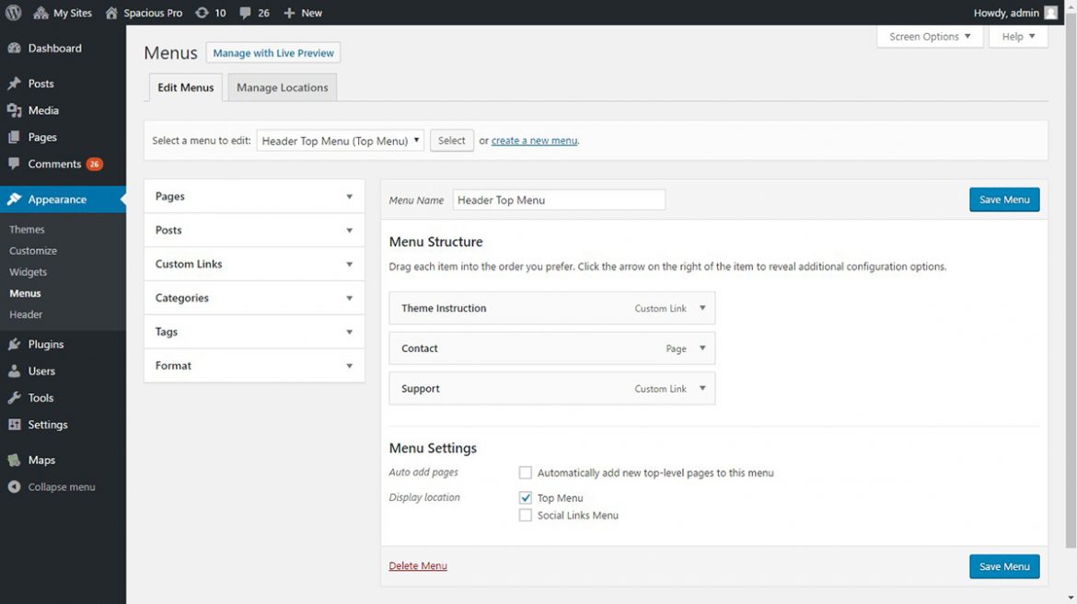Screen dimensions: 1077x604
Task: Save the menu with the Save Menu button
Action: (1004, 199)
